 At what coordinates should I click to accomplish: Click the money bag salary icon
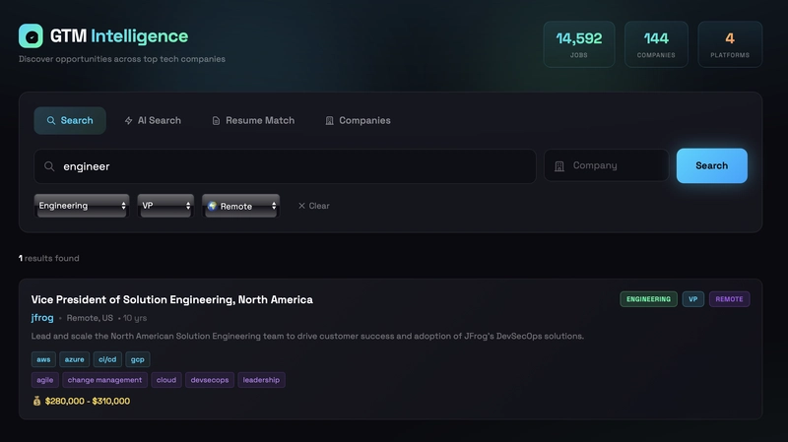coord(36,402)
